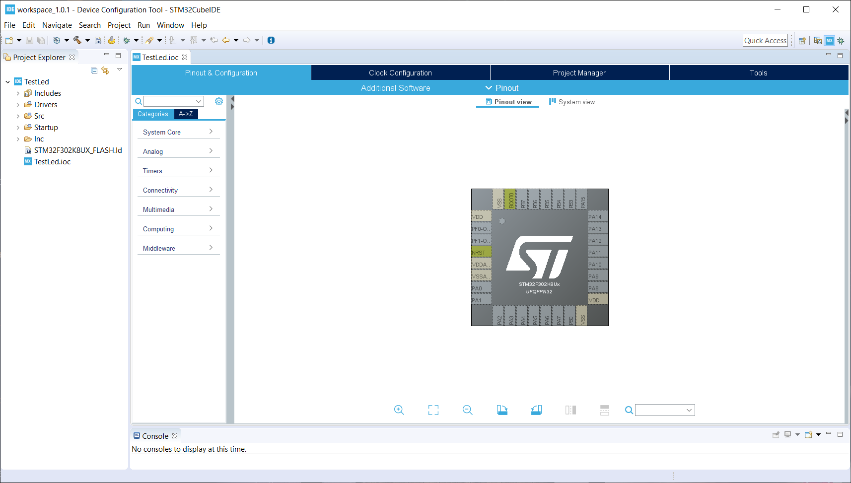Expand the Connectivity category
The height and width of the screenshot is (483, 851).
[178, 190]
